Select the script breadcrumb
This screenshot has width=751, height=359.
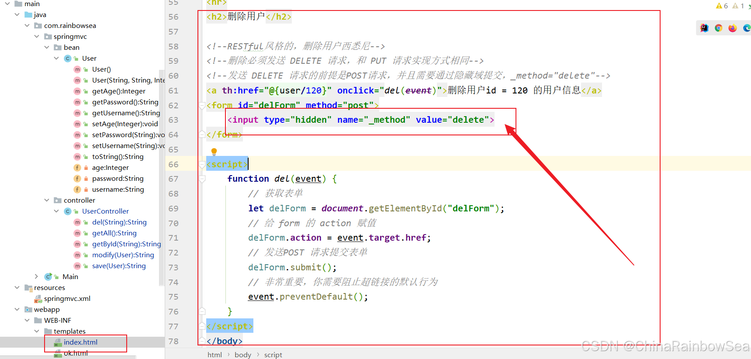coord(273,355)
